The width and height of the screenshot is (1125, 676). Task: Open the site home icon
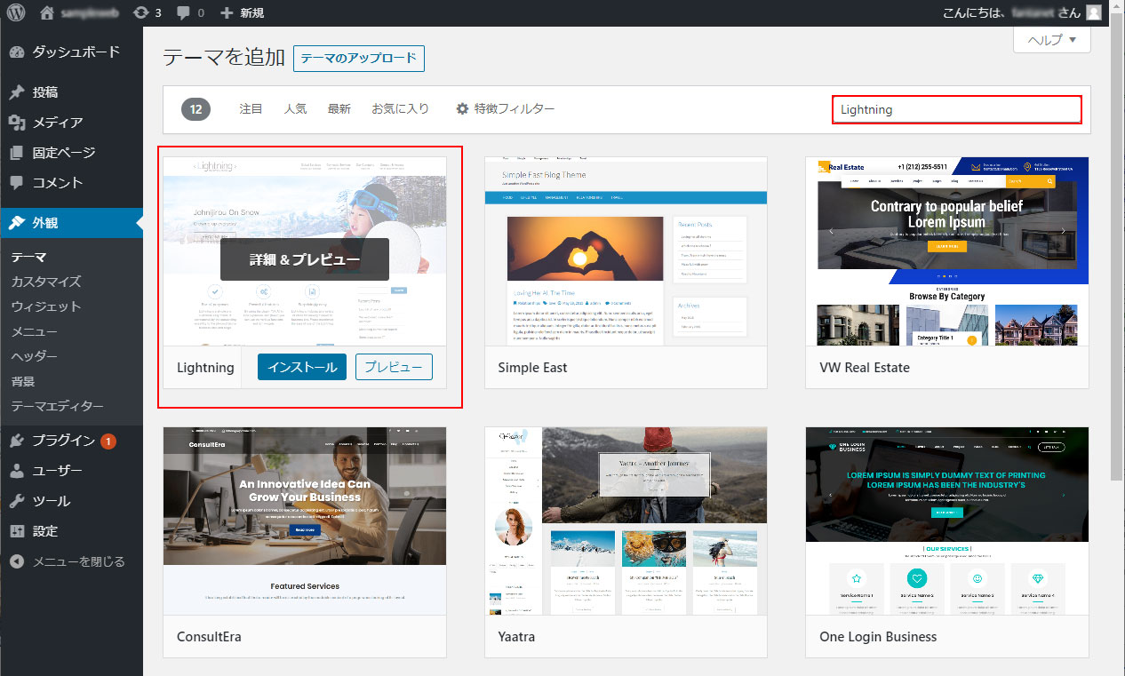click(47, 13)
